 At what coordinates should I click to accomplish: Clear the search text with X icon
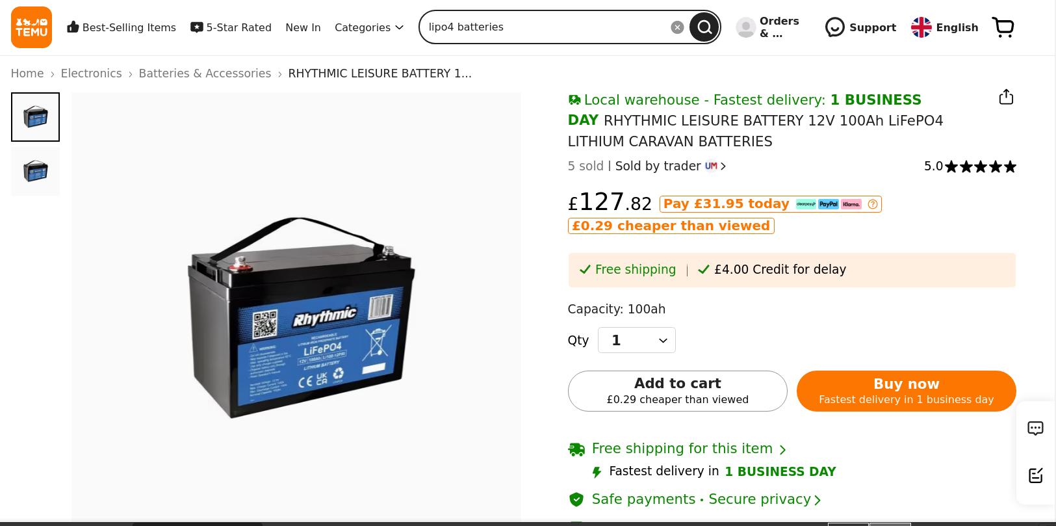coord(677,27)
